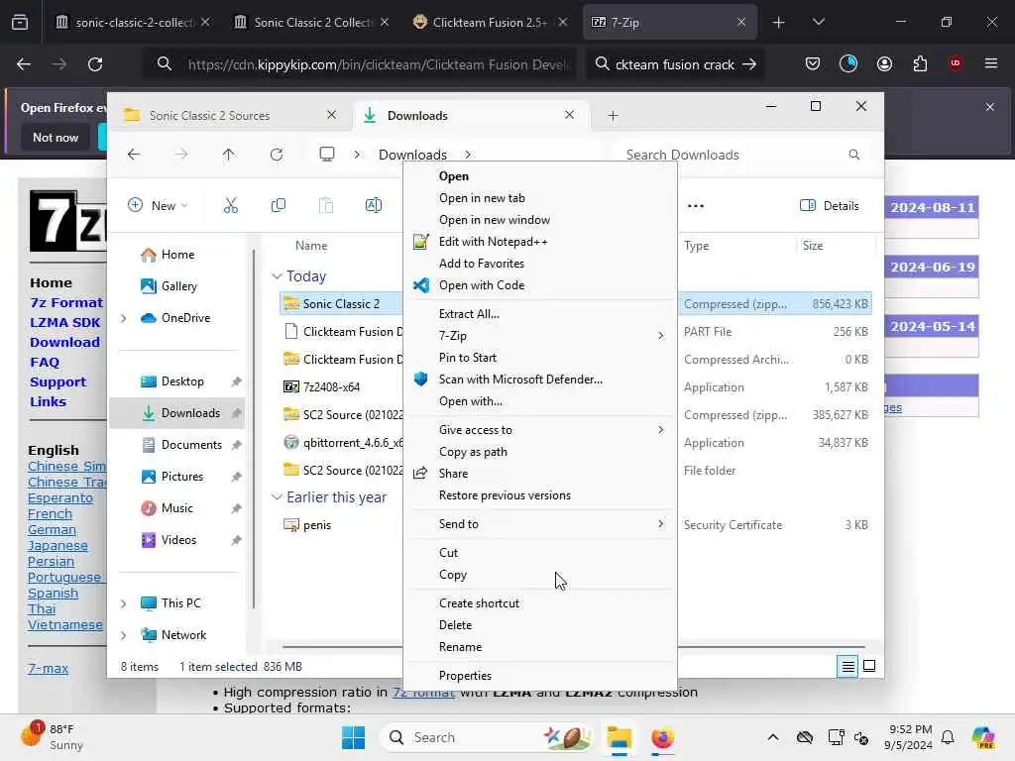Image resolution: width=1015 pixels, height=761 pixels.
Task: Open Firefox Pocket save icon
Action: (813, 63)
